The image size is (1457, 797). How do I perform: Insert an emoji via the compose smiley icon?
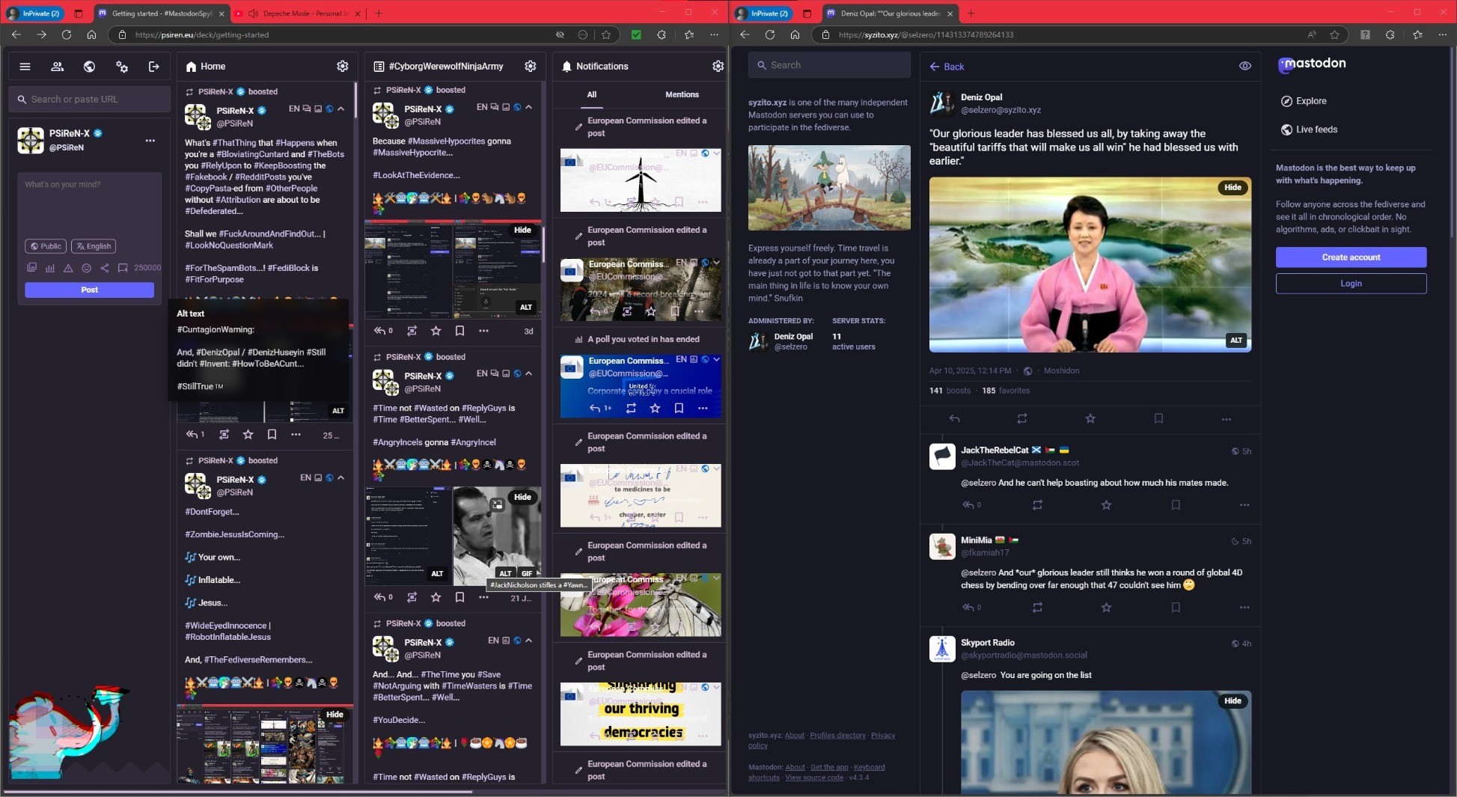[86, 268]
